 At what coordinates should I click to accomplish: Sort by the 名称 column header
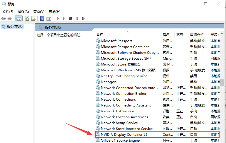tap(100, 35)
